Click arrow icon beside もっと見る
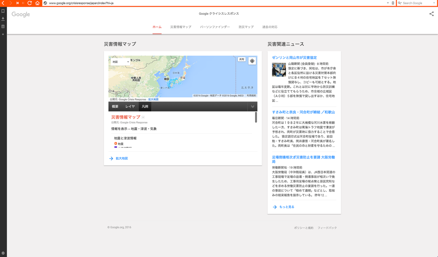438x257 pixels. coord(275,207)
